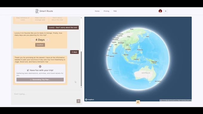Click the chat scrollbar down arrow

point(81,88)
